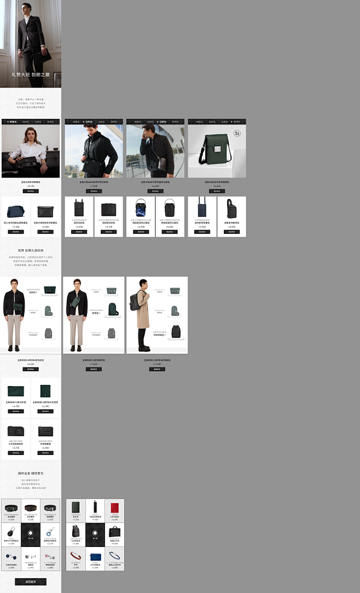This screenshot has width=360, height=593.
Task: Click the round badge on the green bag photo
Action: (237, 133)
